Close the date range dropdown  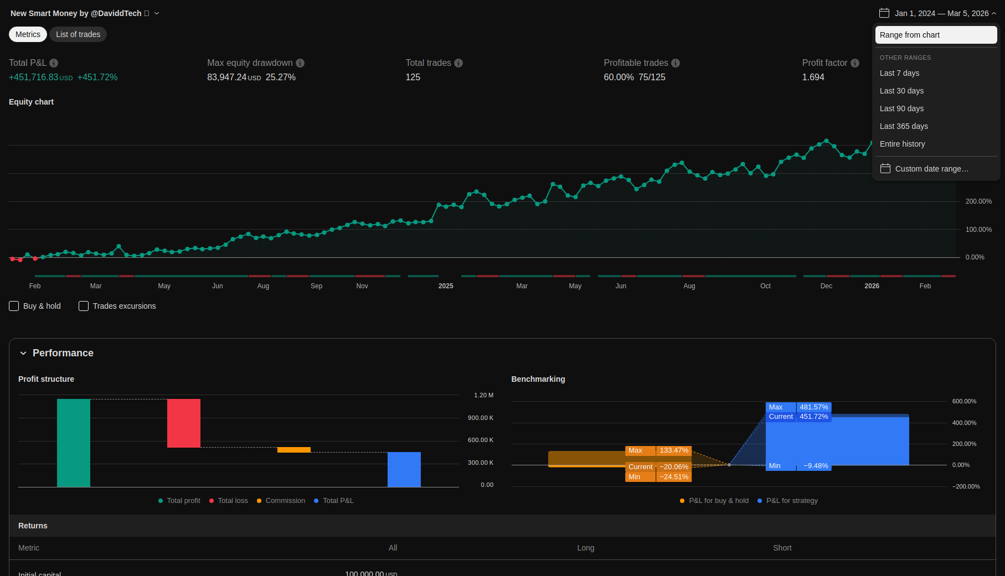994,13
